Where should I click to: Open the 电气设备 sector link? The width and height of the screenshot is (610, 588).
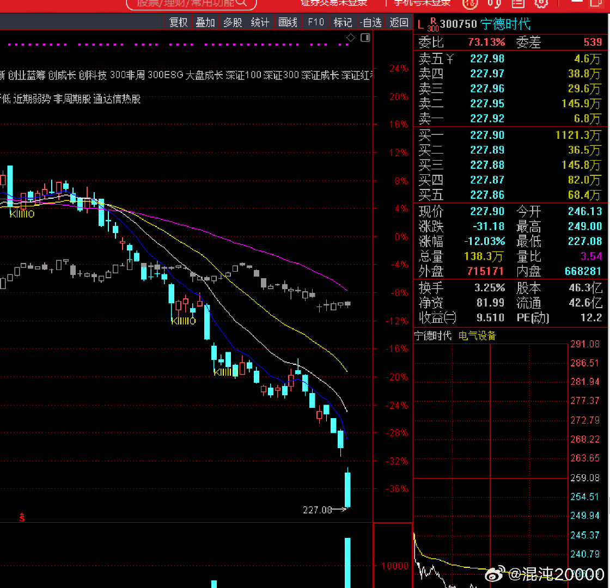click(477, 335)
